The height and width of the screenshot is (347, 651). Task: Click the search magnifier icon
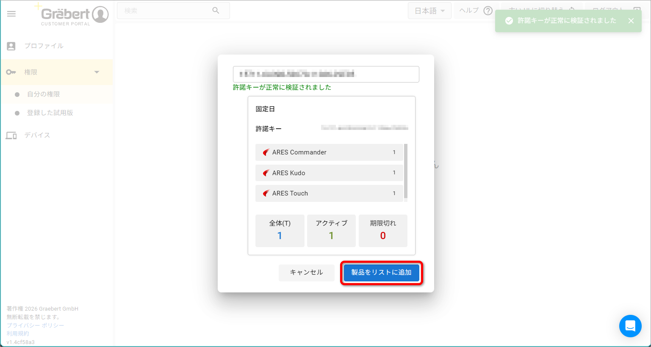(x=216, y=11)
